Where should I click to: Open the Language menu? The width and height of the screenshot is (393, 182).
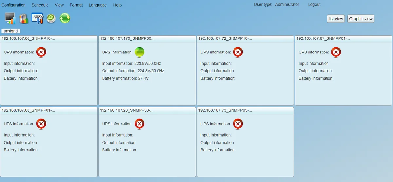click(x=98, y=5)
